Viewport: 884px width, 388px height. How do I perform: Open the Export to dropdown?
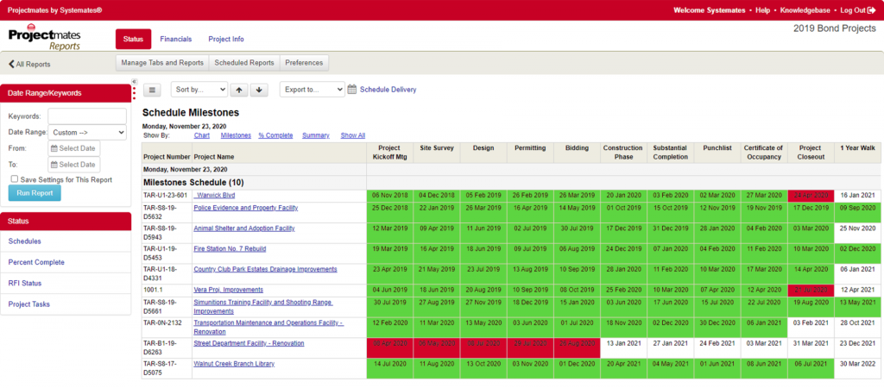313,90
